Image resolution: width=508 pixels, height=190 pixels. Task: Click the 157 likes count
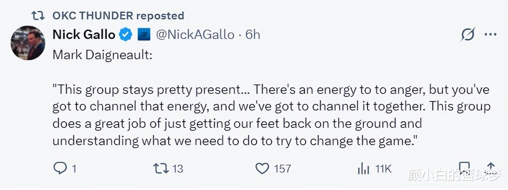pos(282,169)
